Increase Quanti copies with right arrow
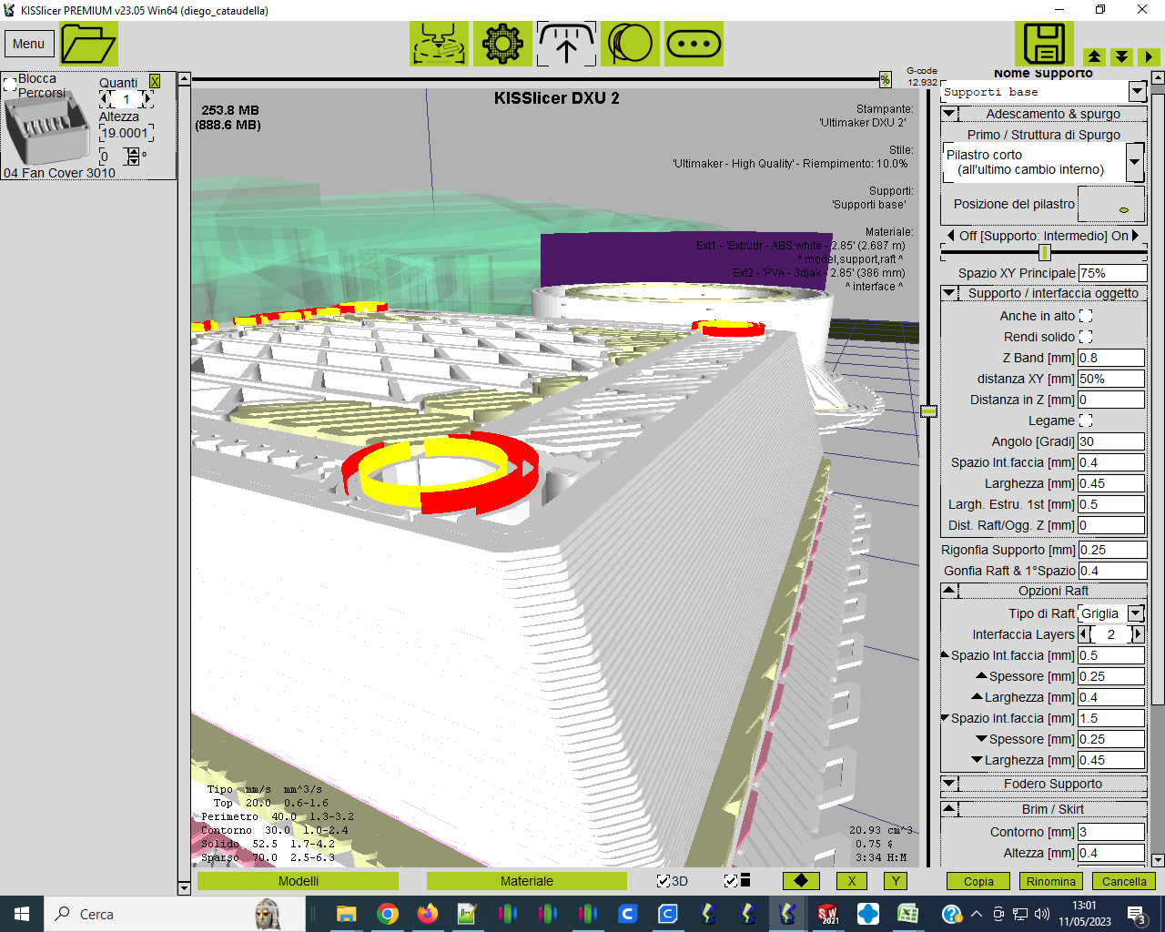The height and width of the screenshot is (932, 1165). tap(148, 98)
